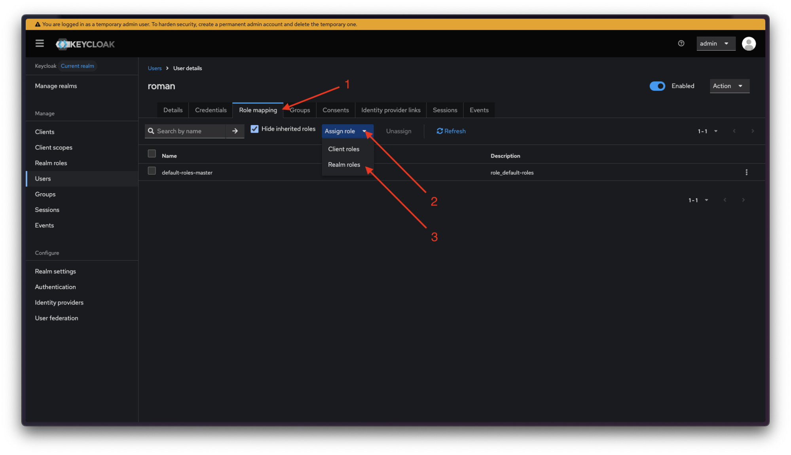Open the admin user dropdown
Image resolution: width=791 pixels, height=455 pixels.
[715, 44]
